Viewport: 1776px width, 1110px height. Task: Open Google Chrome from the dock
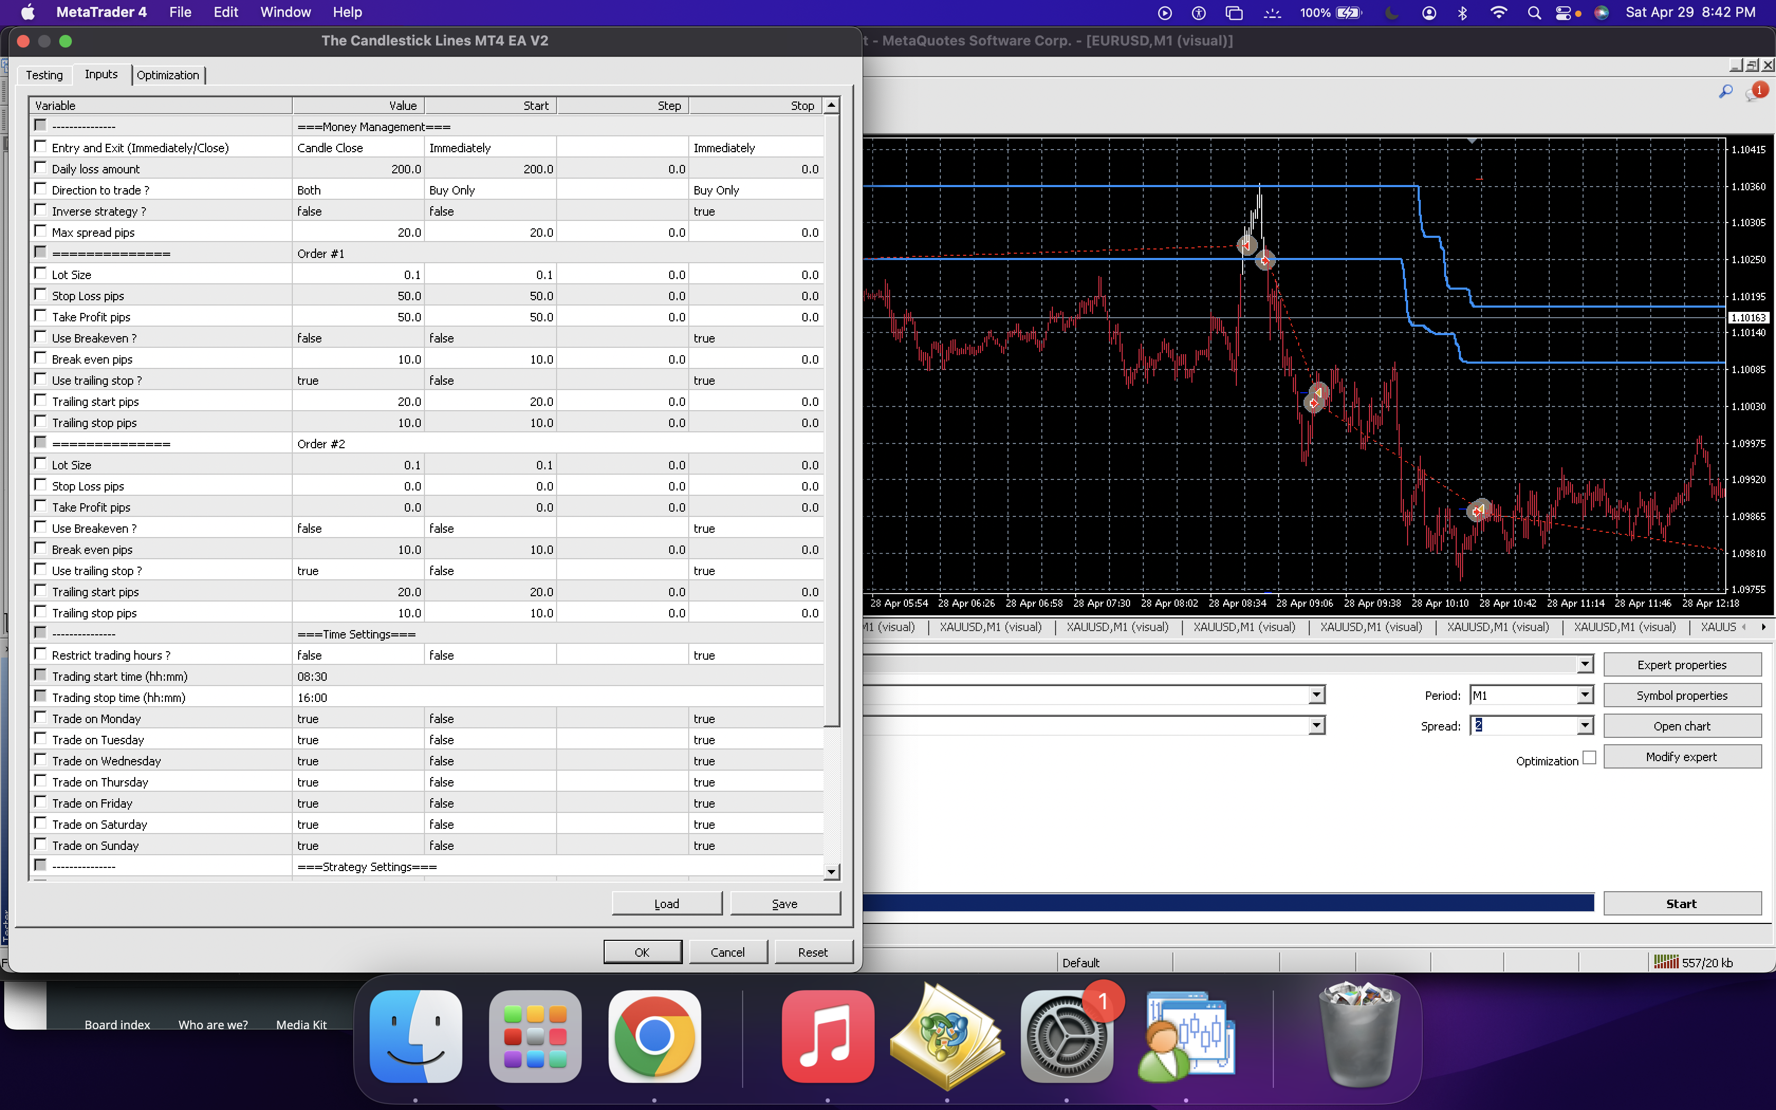point(654,1036)
